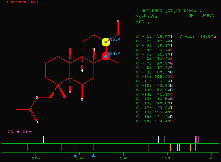
Task: Select the blue triangle marker near 134 ppm
Action: coord(93,155)
